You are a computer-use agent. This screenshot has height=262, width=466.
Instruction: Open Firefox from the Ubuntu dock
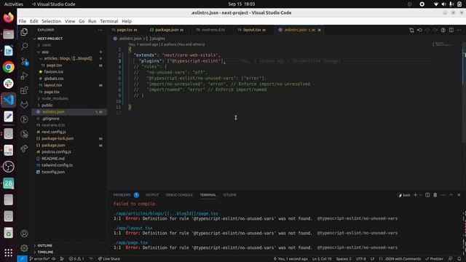8,17
